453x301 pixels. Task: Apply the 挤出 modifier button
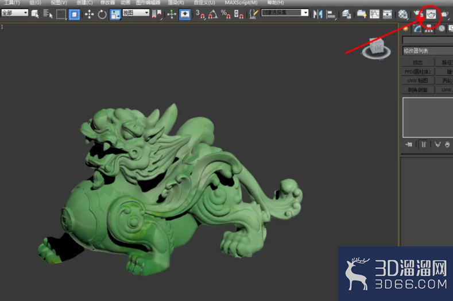(x=418, y=62)
